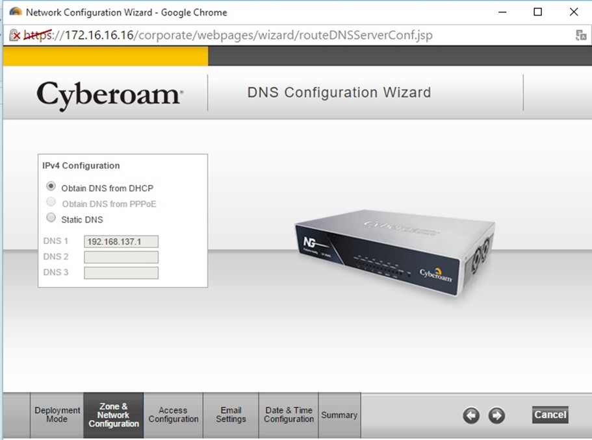Click the insecure HTTPS warning icon
The image size is (592, 440).
[14, 36]
